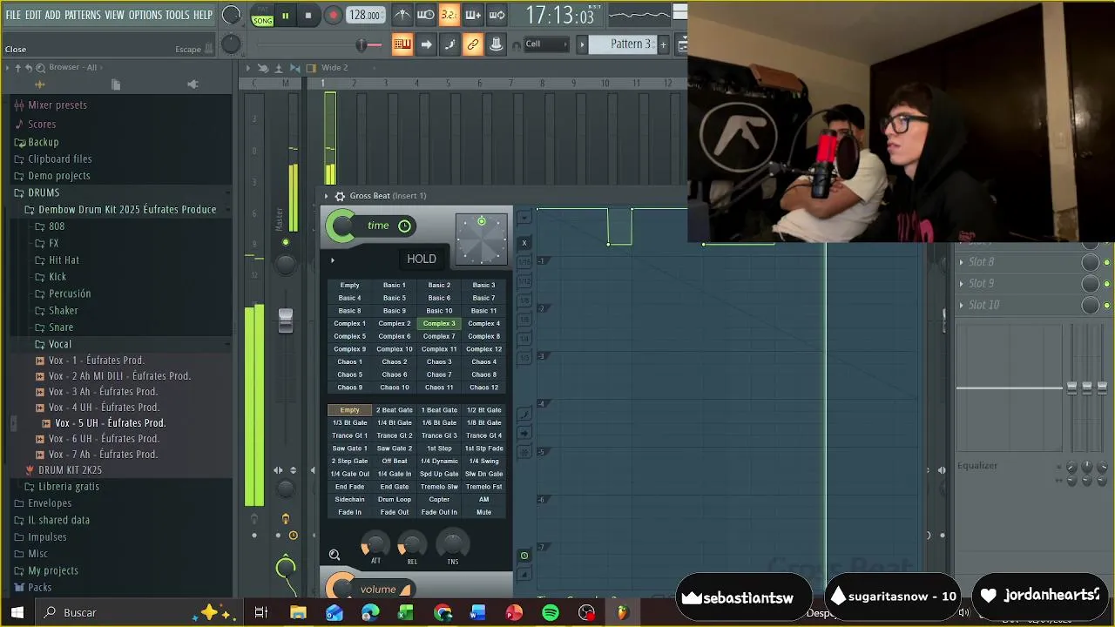Arm the record button in transport bar
Image resolution: width=1115 pixels, height=627 pixels.
pos(333,15)
